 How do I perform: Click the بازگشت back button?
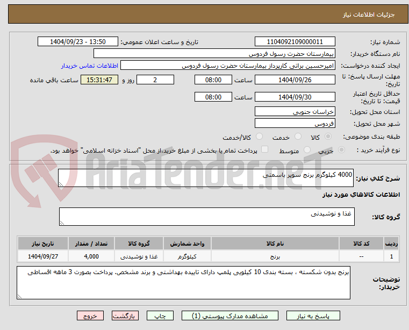coord(125,315)
